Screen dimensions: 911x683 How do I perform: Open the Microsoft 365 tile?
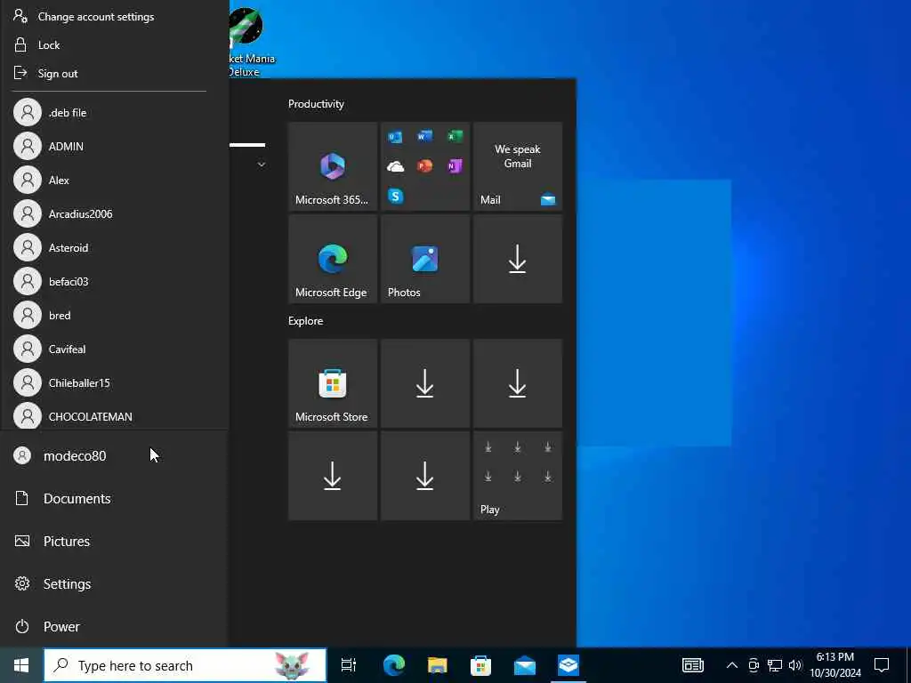pyautogui.click(x=333, y=166)
